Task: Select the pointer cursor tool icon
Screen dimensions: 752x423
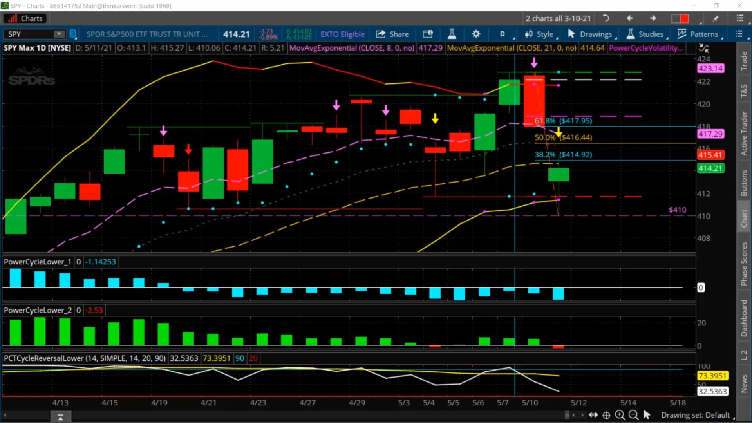Action: (647, 414)
